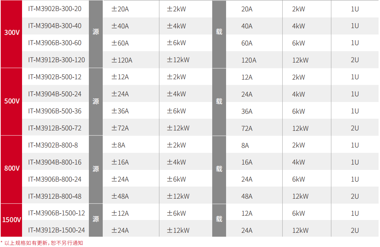
Task: Select 2U size for IT-M3912B-1500-24
Action: 355,230
